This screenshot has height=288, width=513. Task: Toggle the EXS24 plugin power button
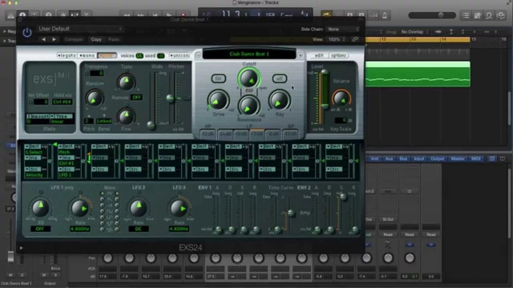[x=27, y=32]
